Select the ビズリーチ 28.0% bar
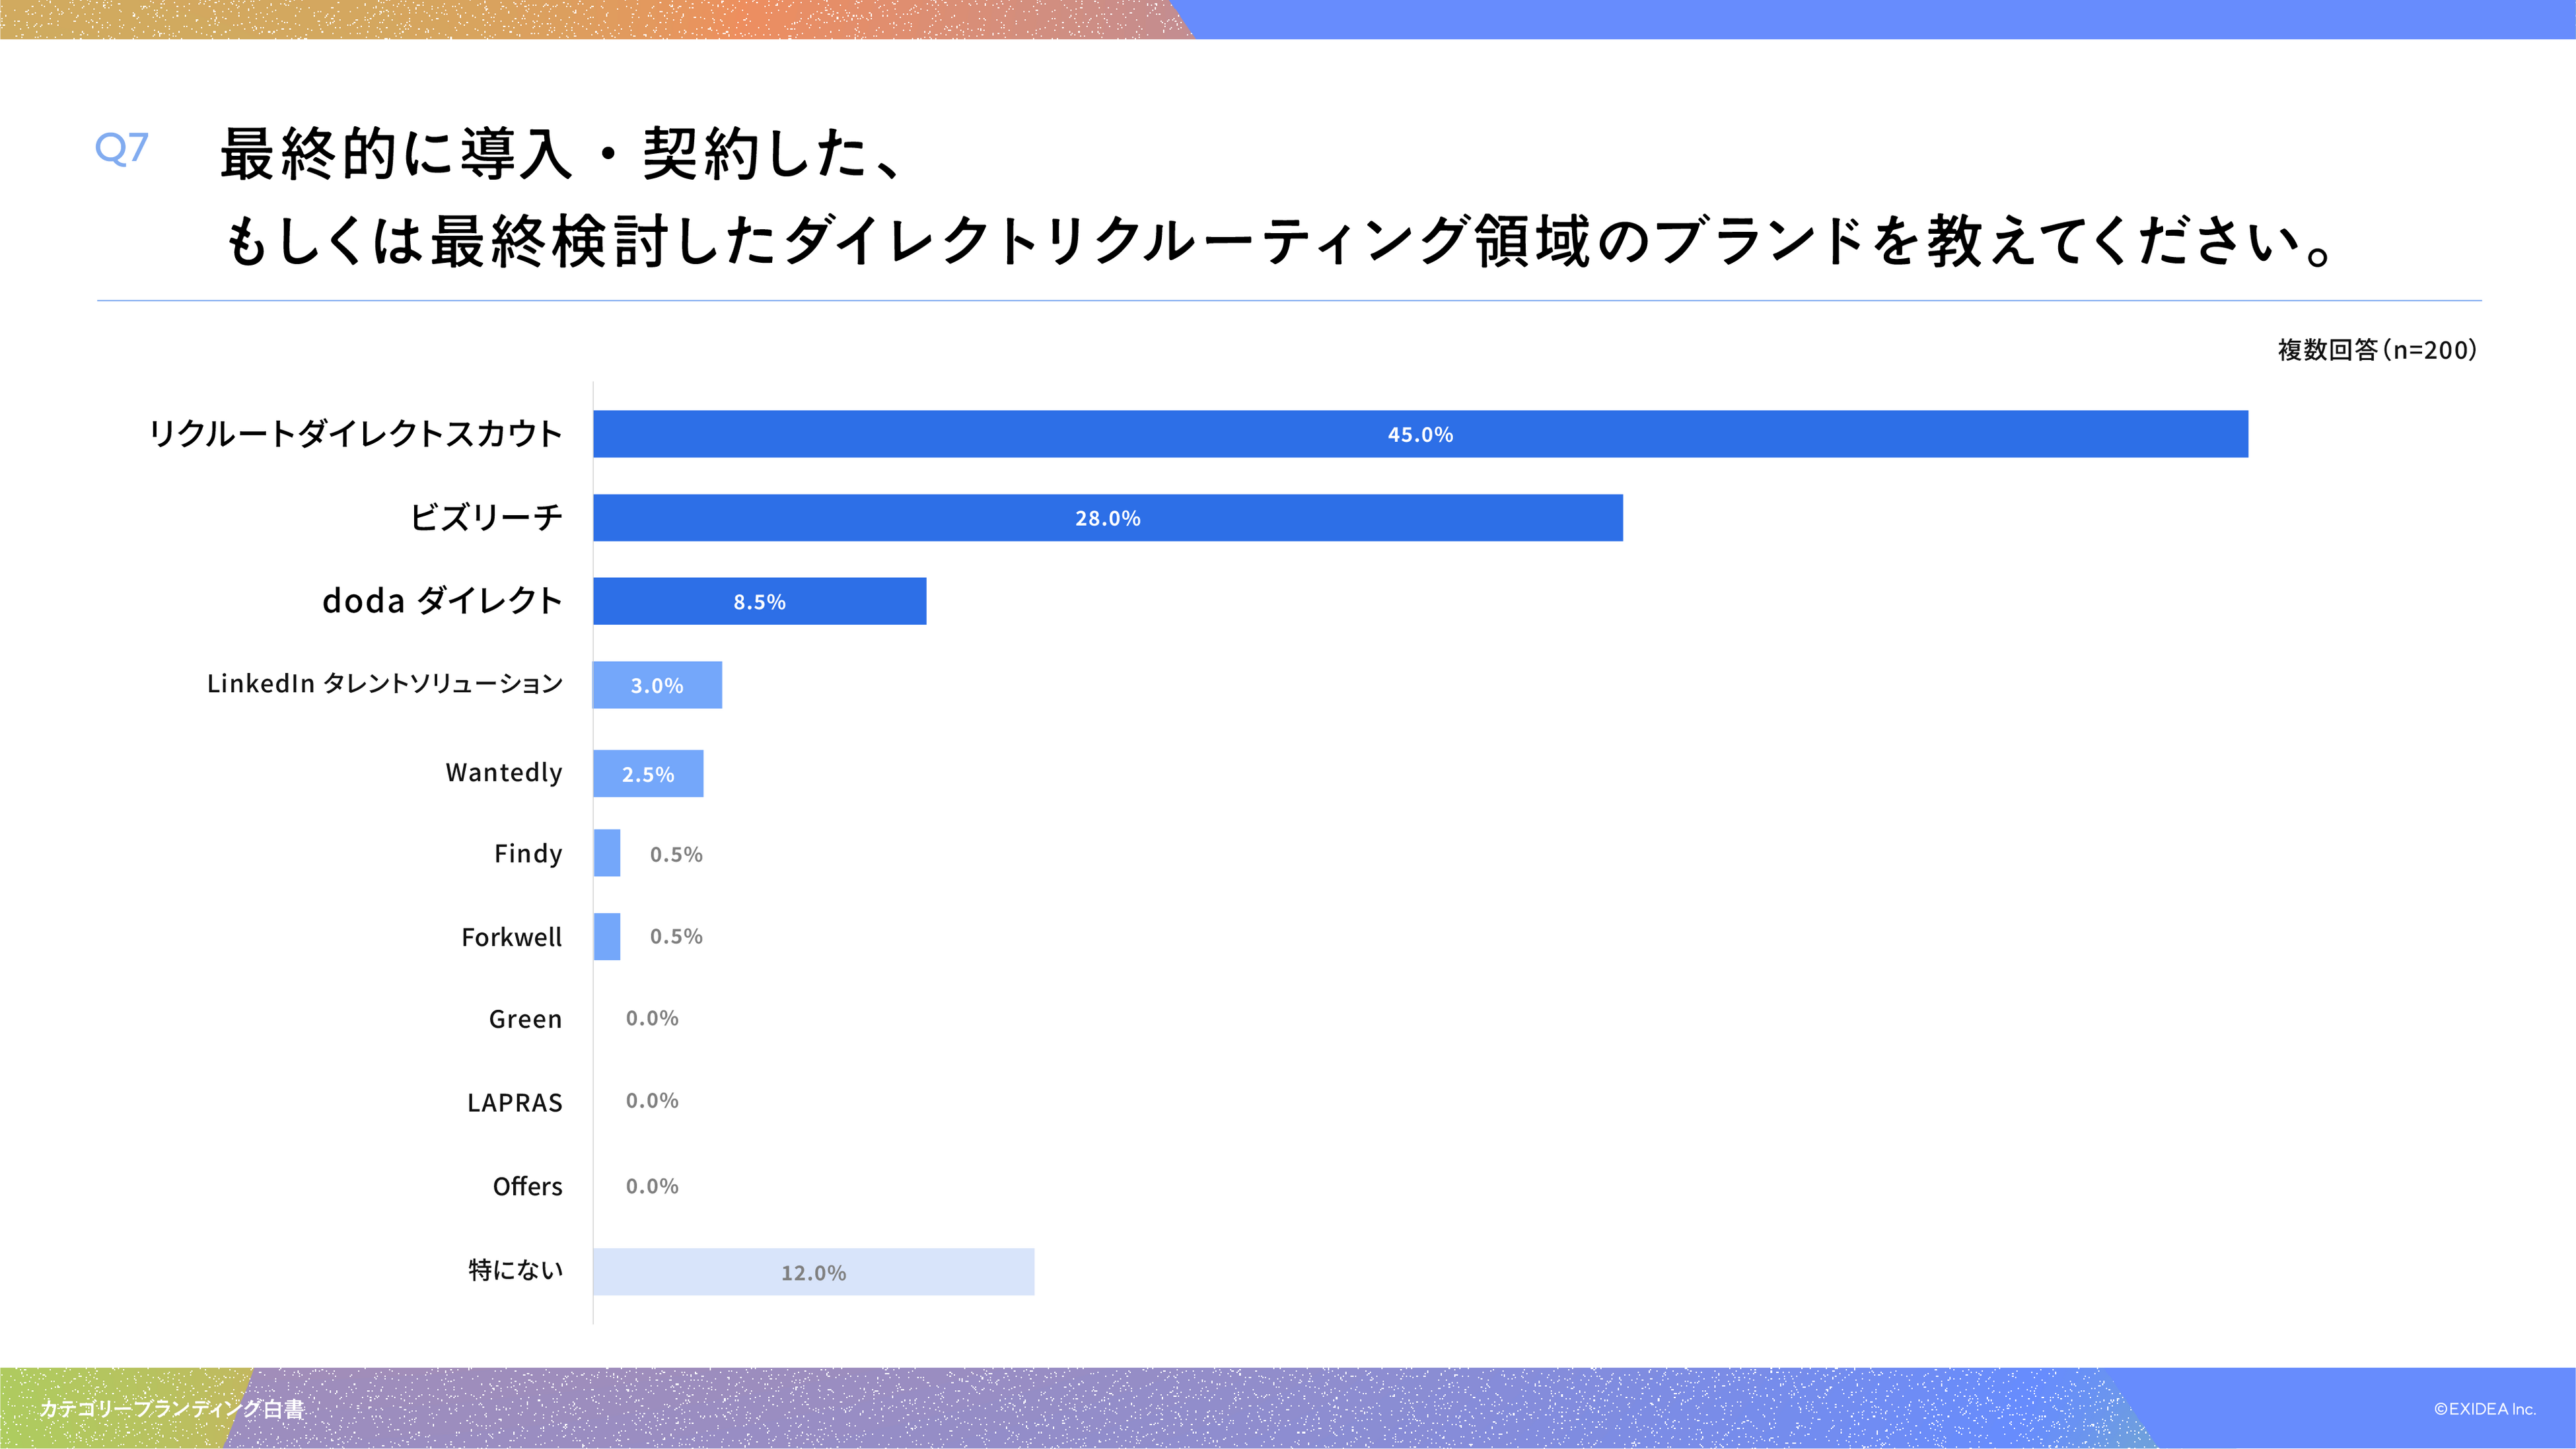Viewport: 2576px width, 1449px height. [x=1107, y=518]
